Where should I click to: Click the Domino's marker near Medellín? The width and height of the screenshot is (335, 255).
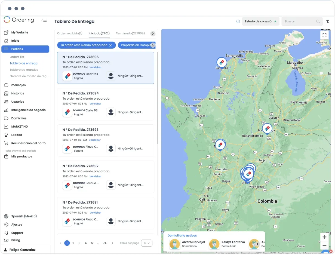pyautogui.click(x=220, y=145)
